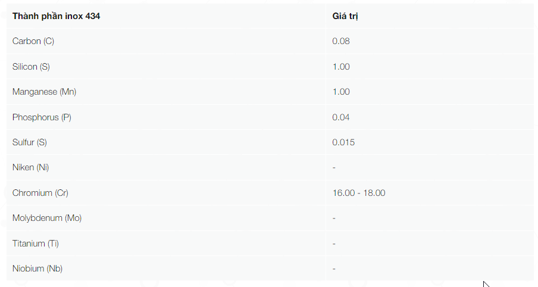
Task: Click the 16.00 - 18.00 chromium value
Action: (358, 193)
